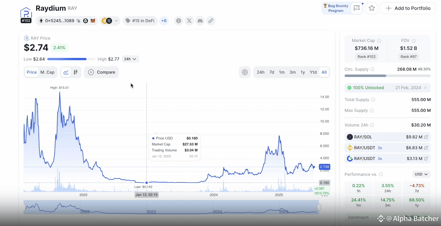
Task: Select the 3m chart timeframe
Action: point(293,72)
